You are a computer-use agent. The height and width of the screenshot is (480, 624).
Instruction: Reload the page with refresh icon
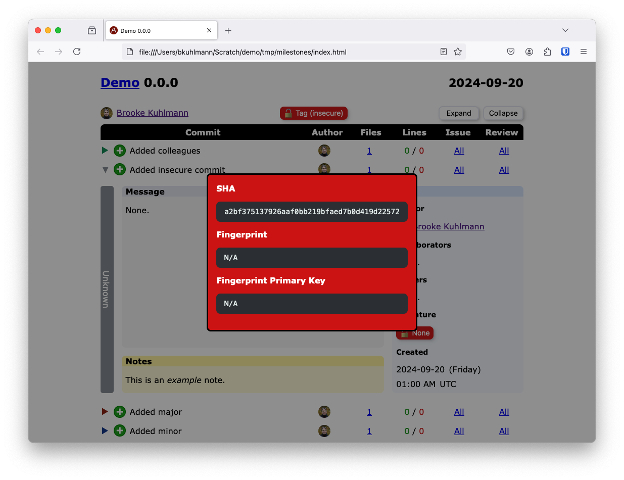tap(77, 52)
